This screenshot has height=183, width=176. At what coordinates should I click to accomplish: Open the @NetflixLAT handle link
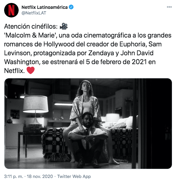pyautogui.click(x=34, y=13)
